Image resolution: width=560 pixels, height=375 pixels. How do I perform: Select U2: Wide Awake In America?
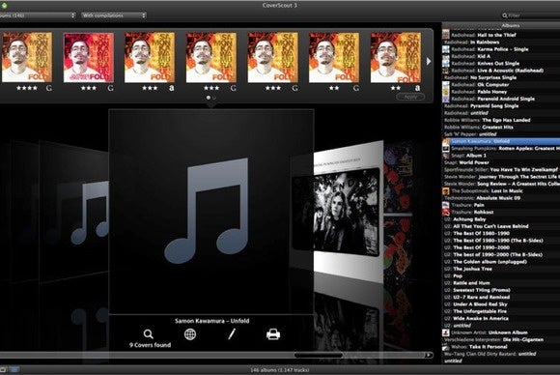click(x=501, y=319)
